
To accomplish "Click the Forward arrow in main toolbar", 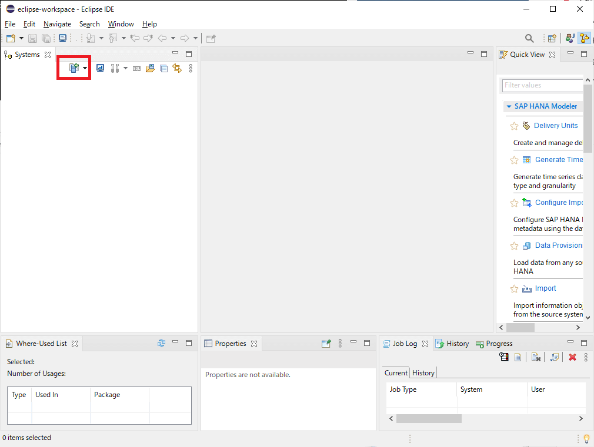I will tap(185, 38).
